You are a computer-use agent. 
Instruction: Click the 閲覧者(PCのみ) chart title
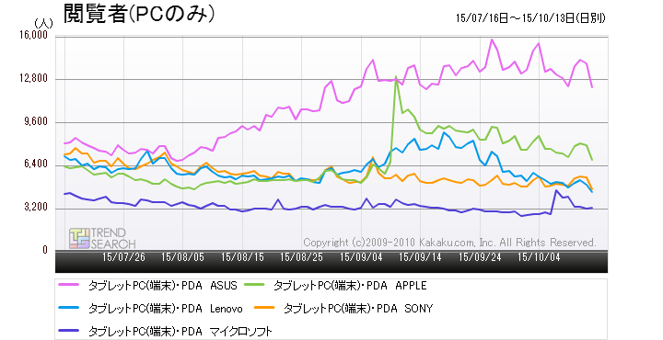coord(139,14)
